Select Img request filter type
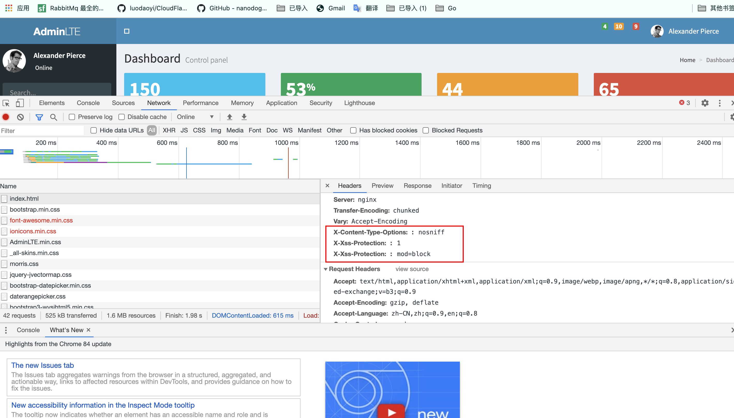This screenshot has width=734, height=418. (216, 130)
